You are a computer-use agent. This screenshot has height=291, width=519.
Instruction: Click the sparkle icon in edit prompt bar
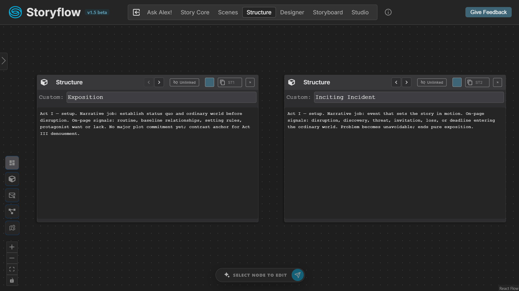(227, 275)
